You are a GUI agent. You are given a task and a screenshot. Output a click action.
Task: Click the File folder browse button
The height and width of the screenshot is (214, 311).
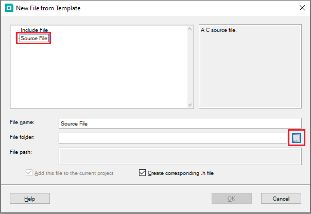pyautogui.click(x=296, y=138)
